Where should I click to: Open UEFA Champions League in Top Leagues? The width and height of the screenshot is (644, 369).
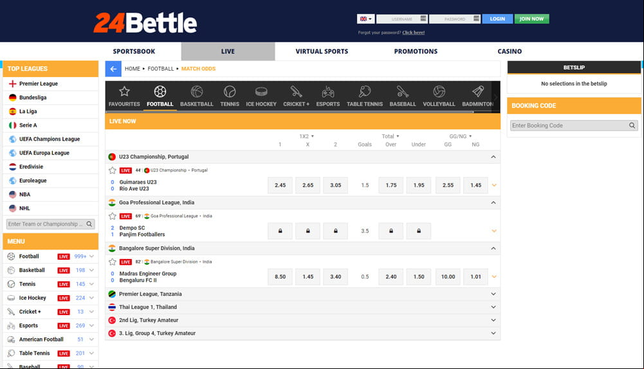click(x=51, y=139)
